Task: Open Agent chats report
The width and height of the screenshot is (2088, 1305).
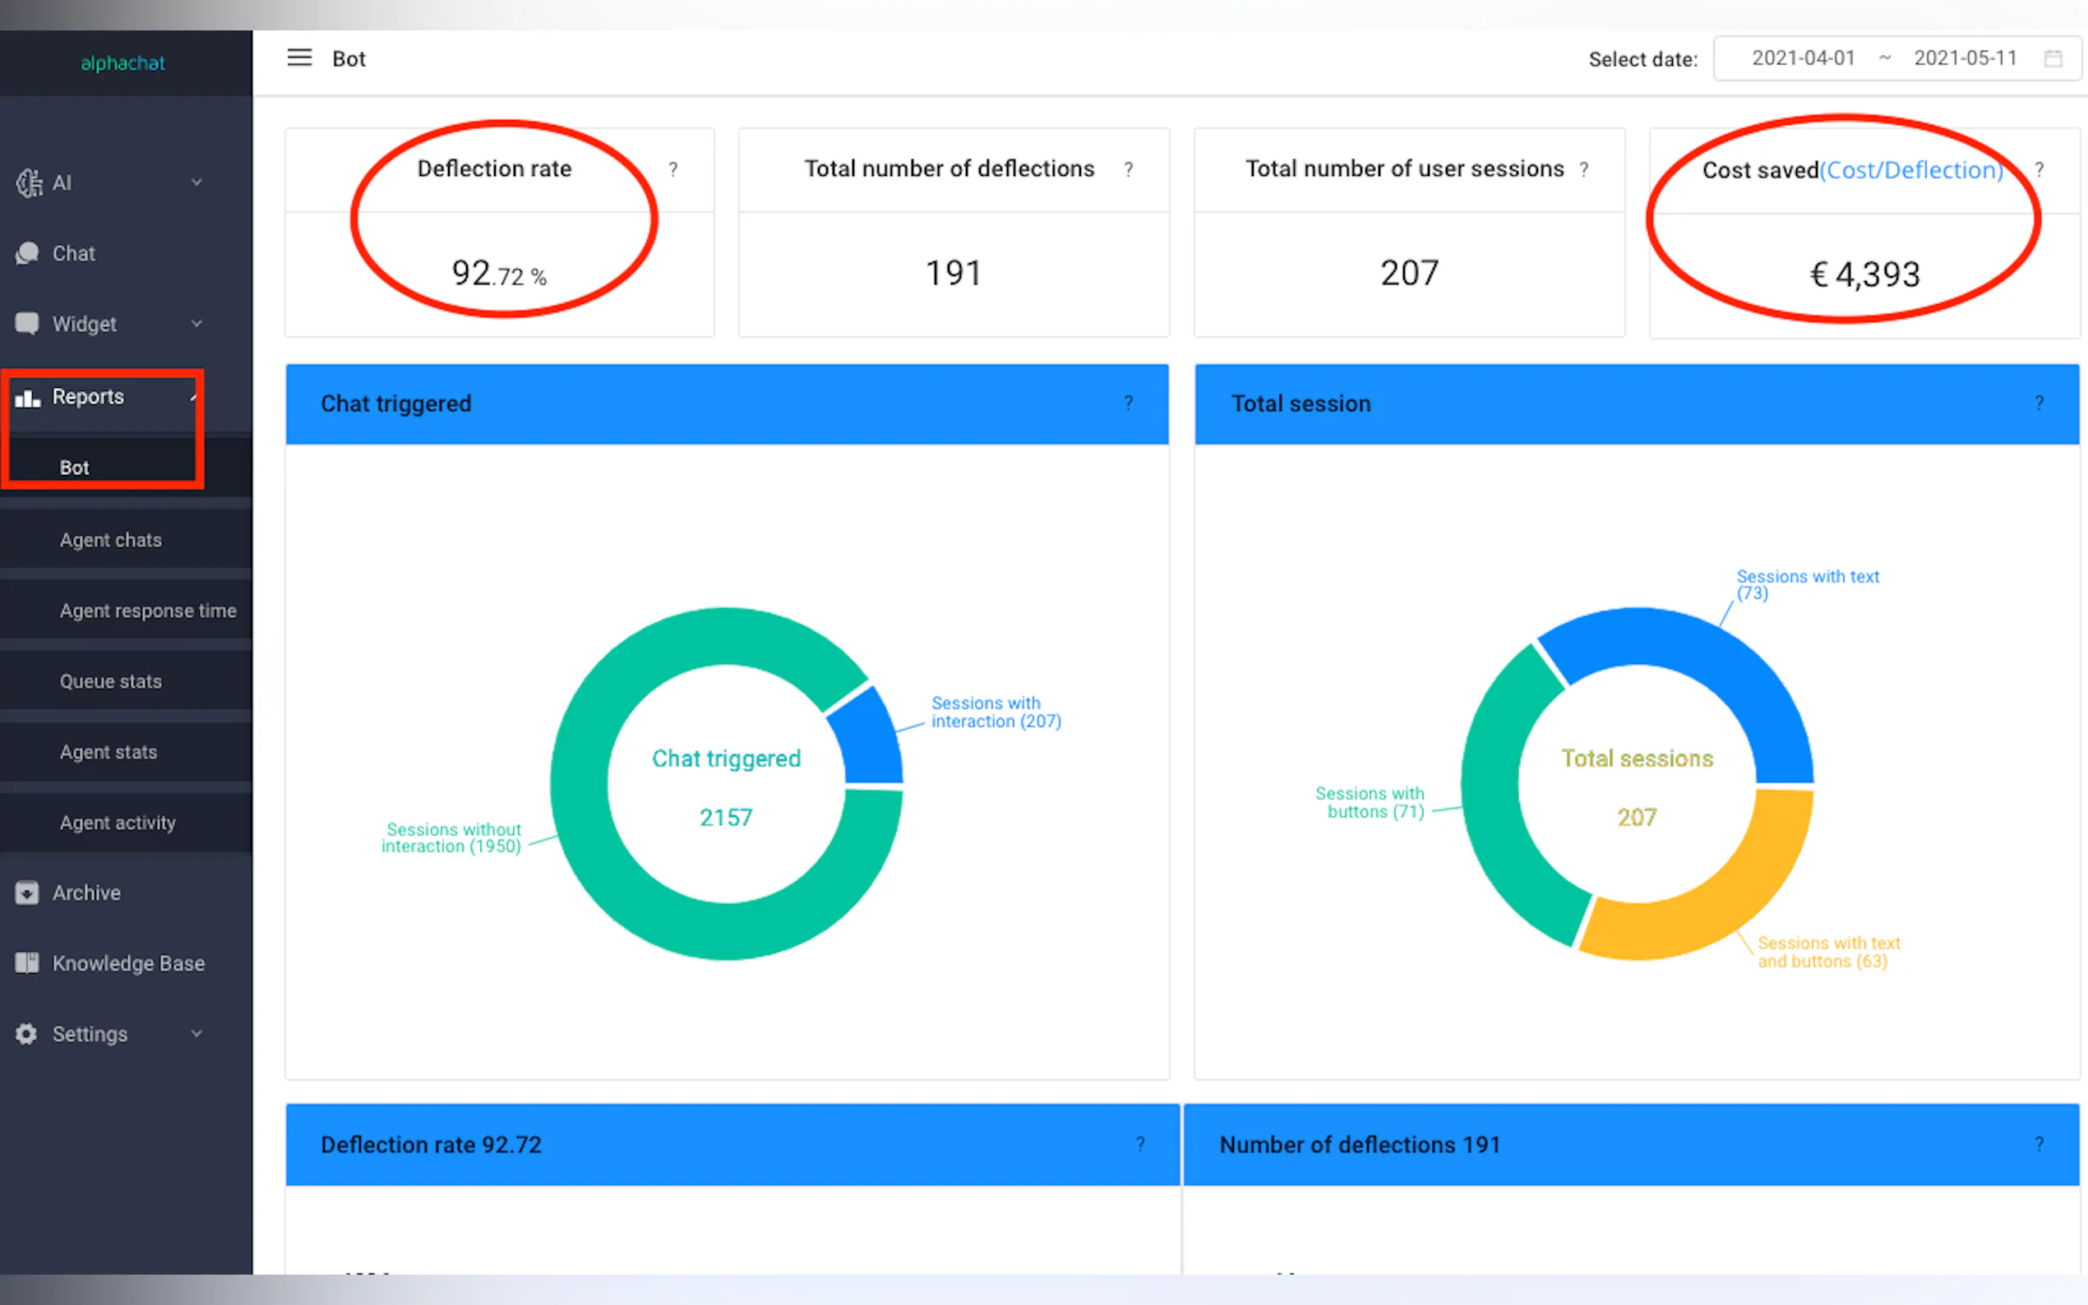Action: coord(110,539)
